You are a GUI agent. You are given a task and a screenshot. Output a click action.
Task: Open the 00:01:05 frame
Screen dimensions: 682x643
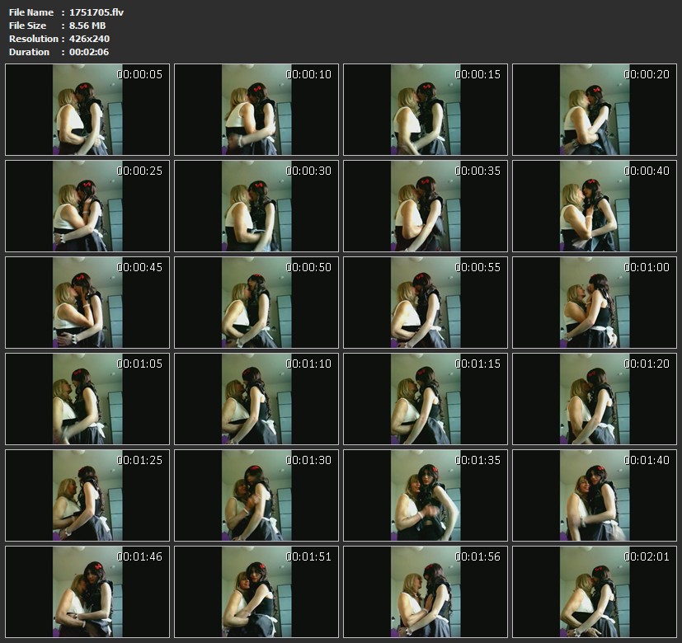87,399
